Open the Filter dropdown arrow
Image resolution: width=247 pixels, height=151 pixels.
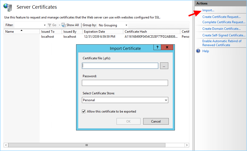45,25
